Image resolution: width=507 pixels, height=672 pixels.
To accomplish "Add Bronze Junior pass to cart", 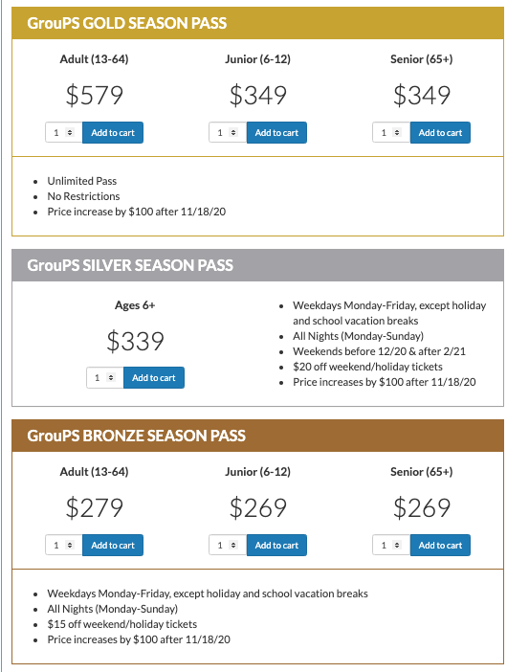I will point(276,545).
